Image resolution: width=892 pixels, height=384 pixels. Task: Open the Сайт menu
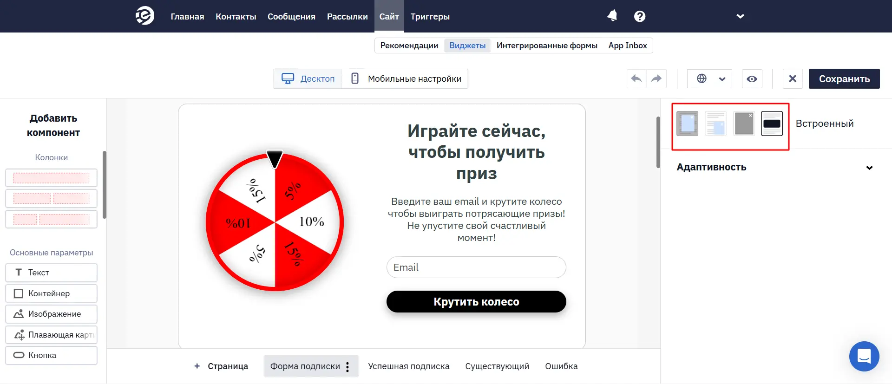[x=389, y=16]
